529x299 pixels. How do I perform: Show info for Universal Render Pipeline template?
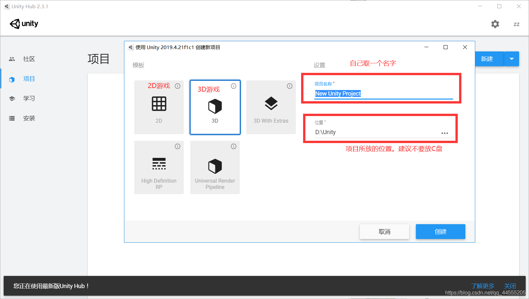tap(233, 146)
